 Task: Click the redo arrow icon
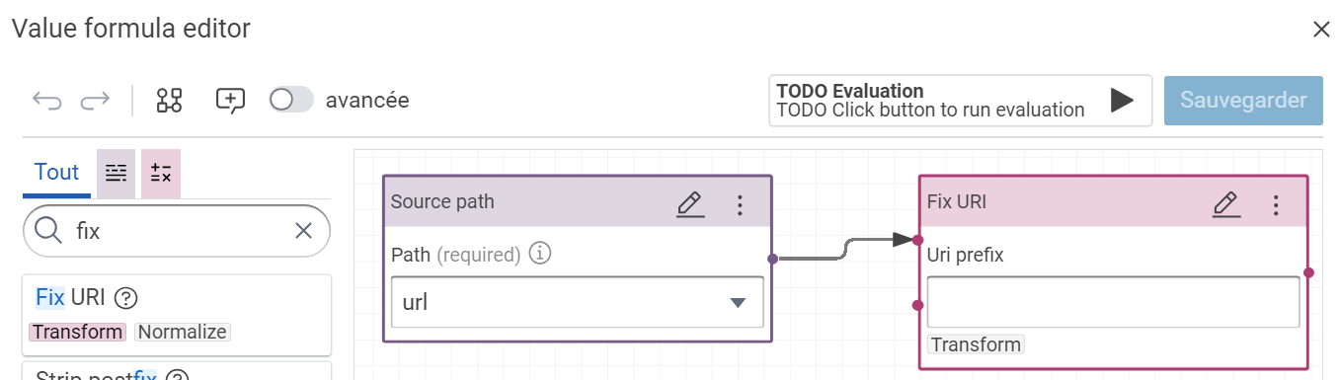click(95, 100)
